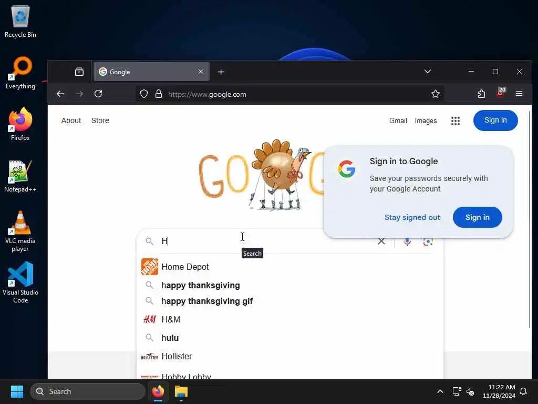
Task: Choose the Home Depot suggestion
Action: (x=290, y=267)
